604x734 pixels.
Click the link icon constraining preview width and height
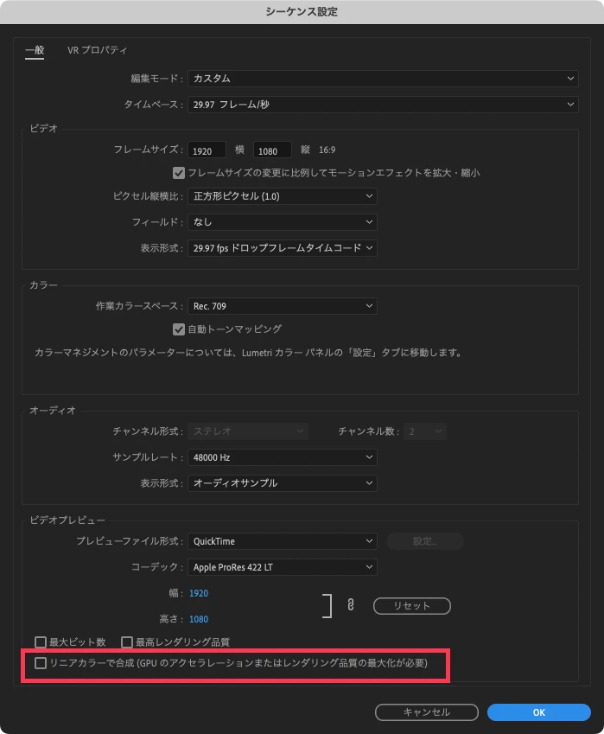coord(351,605)
